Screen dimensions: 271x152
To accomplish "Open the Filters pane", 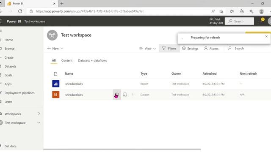I will (169, 49).
